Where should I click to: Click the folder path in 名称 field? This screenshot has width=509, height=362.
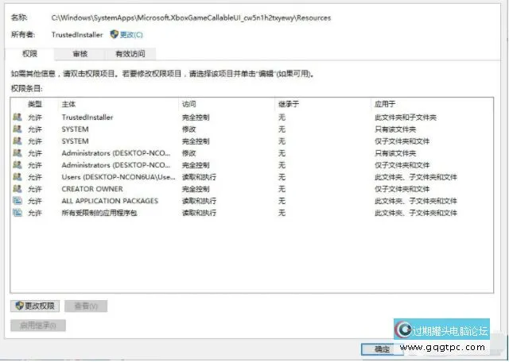tap(191, 17)
